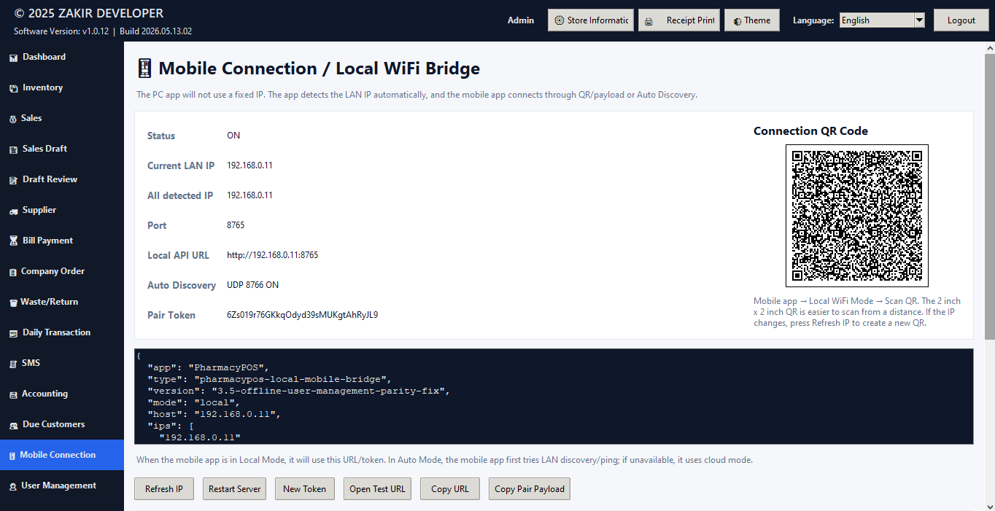This screenshot has width=995, height=511.
Task: Open the Theme chooser
Action: click(752, 20)
